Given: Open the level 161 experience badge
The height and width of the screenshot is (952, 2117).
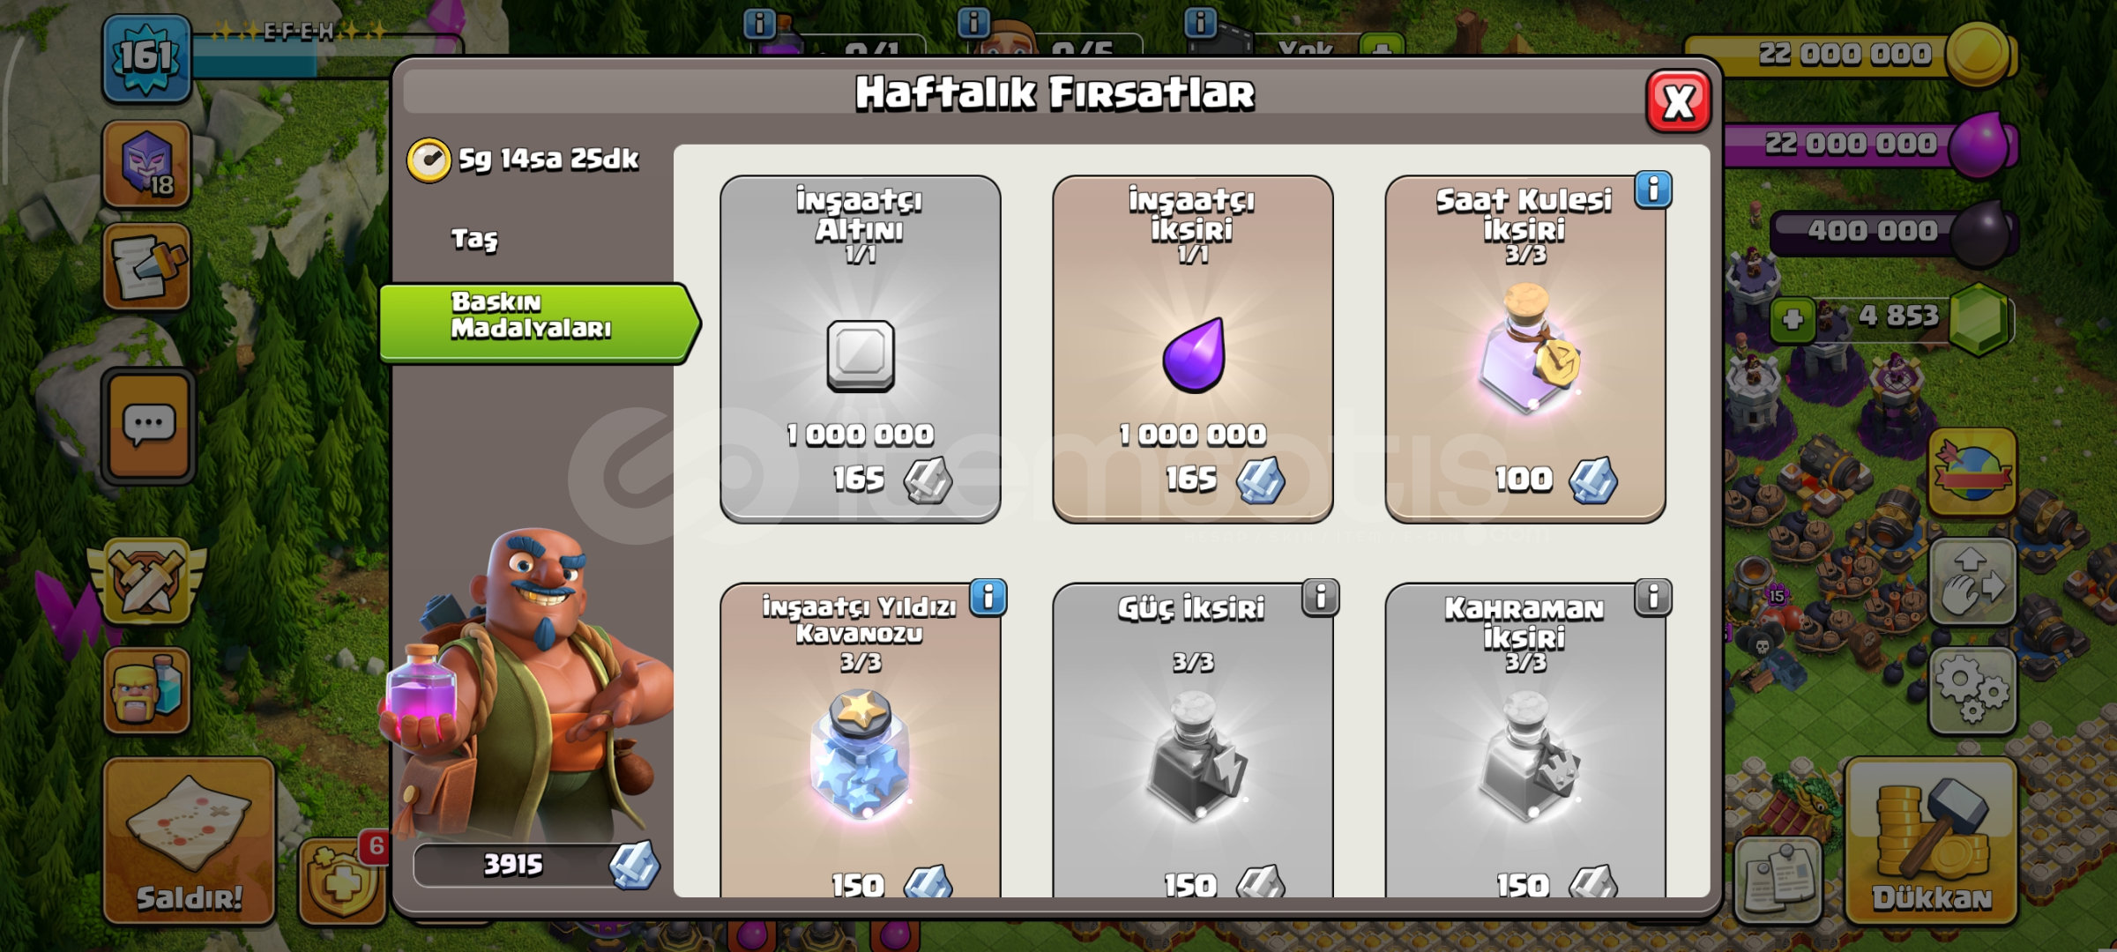Looking at the screenshot, I should click(146, 57).
